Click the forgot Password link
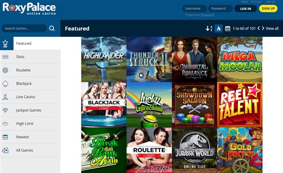The height and width of the screenshot is (173, 283). [x=207, y=15]
